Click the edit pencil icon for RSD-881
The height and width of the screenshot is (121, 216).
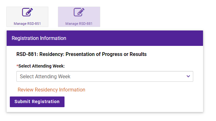pos(79,12)
